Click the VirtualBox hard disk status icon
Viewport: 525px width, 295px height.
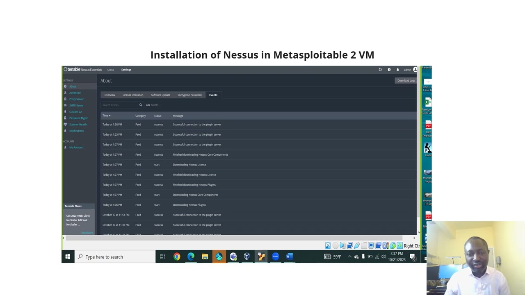click(328, 245)
